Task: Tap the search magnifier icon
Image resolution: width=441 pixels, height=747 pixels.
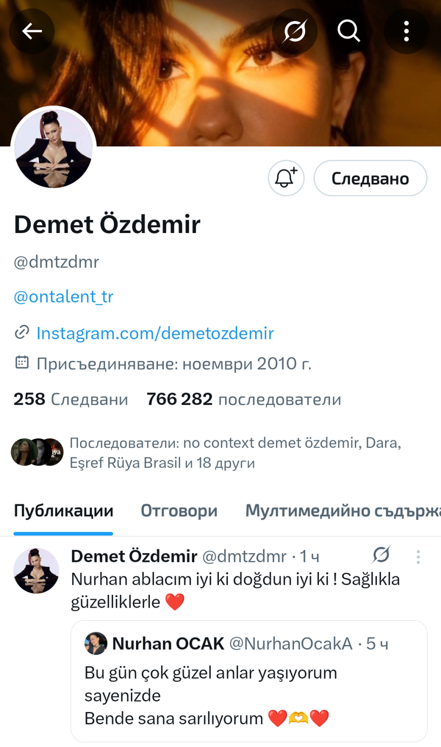Action: coord(349,32)
